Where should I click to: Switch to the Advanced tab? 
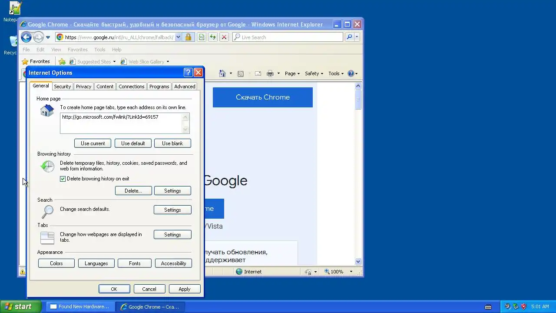pos(185,87)
